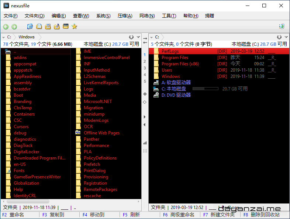This screenshot has width=290, height=219.
Task: Click the hollow diamond icon in divider
Action: [x=145, y=102]
